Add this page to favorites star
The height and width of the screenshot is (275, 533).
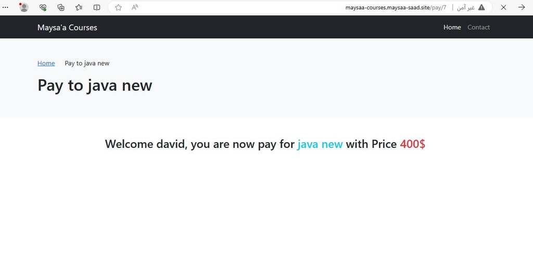point(118,7)
